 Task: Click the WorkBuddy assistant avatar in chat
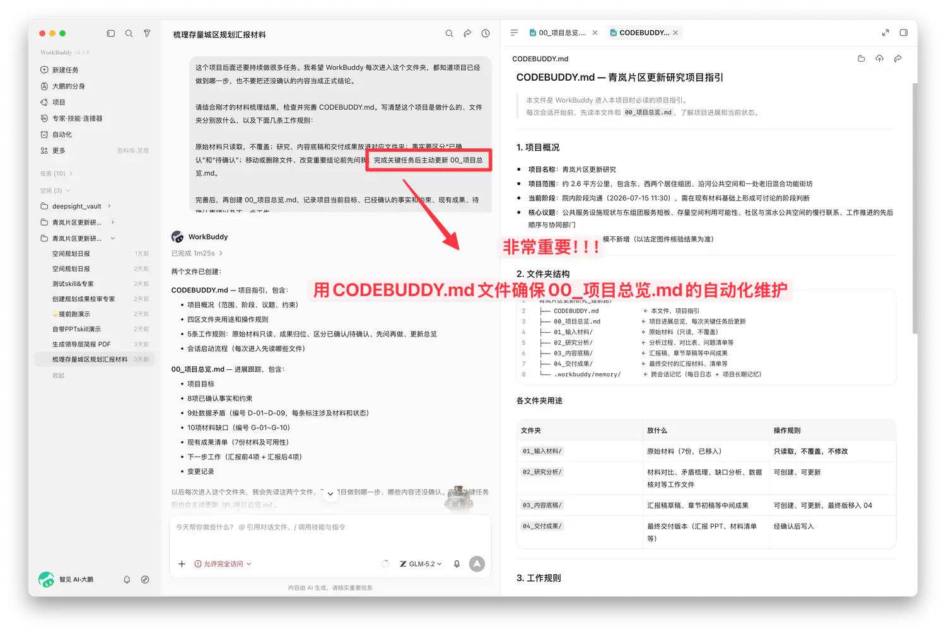(178, 236)
